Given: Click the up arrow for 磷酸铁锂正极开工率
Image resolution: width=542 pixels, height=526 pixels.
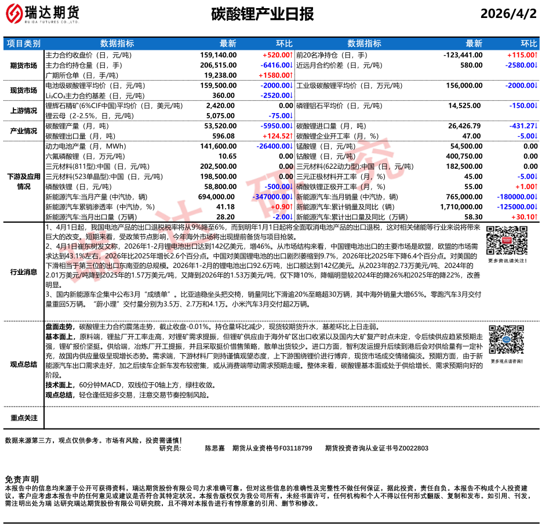Looking at the screenshot, I should point(536,187).
